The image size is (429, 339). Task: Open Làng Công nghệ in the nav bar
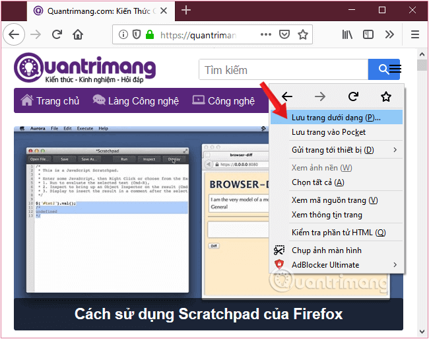tap(136, 100)
